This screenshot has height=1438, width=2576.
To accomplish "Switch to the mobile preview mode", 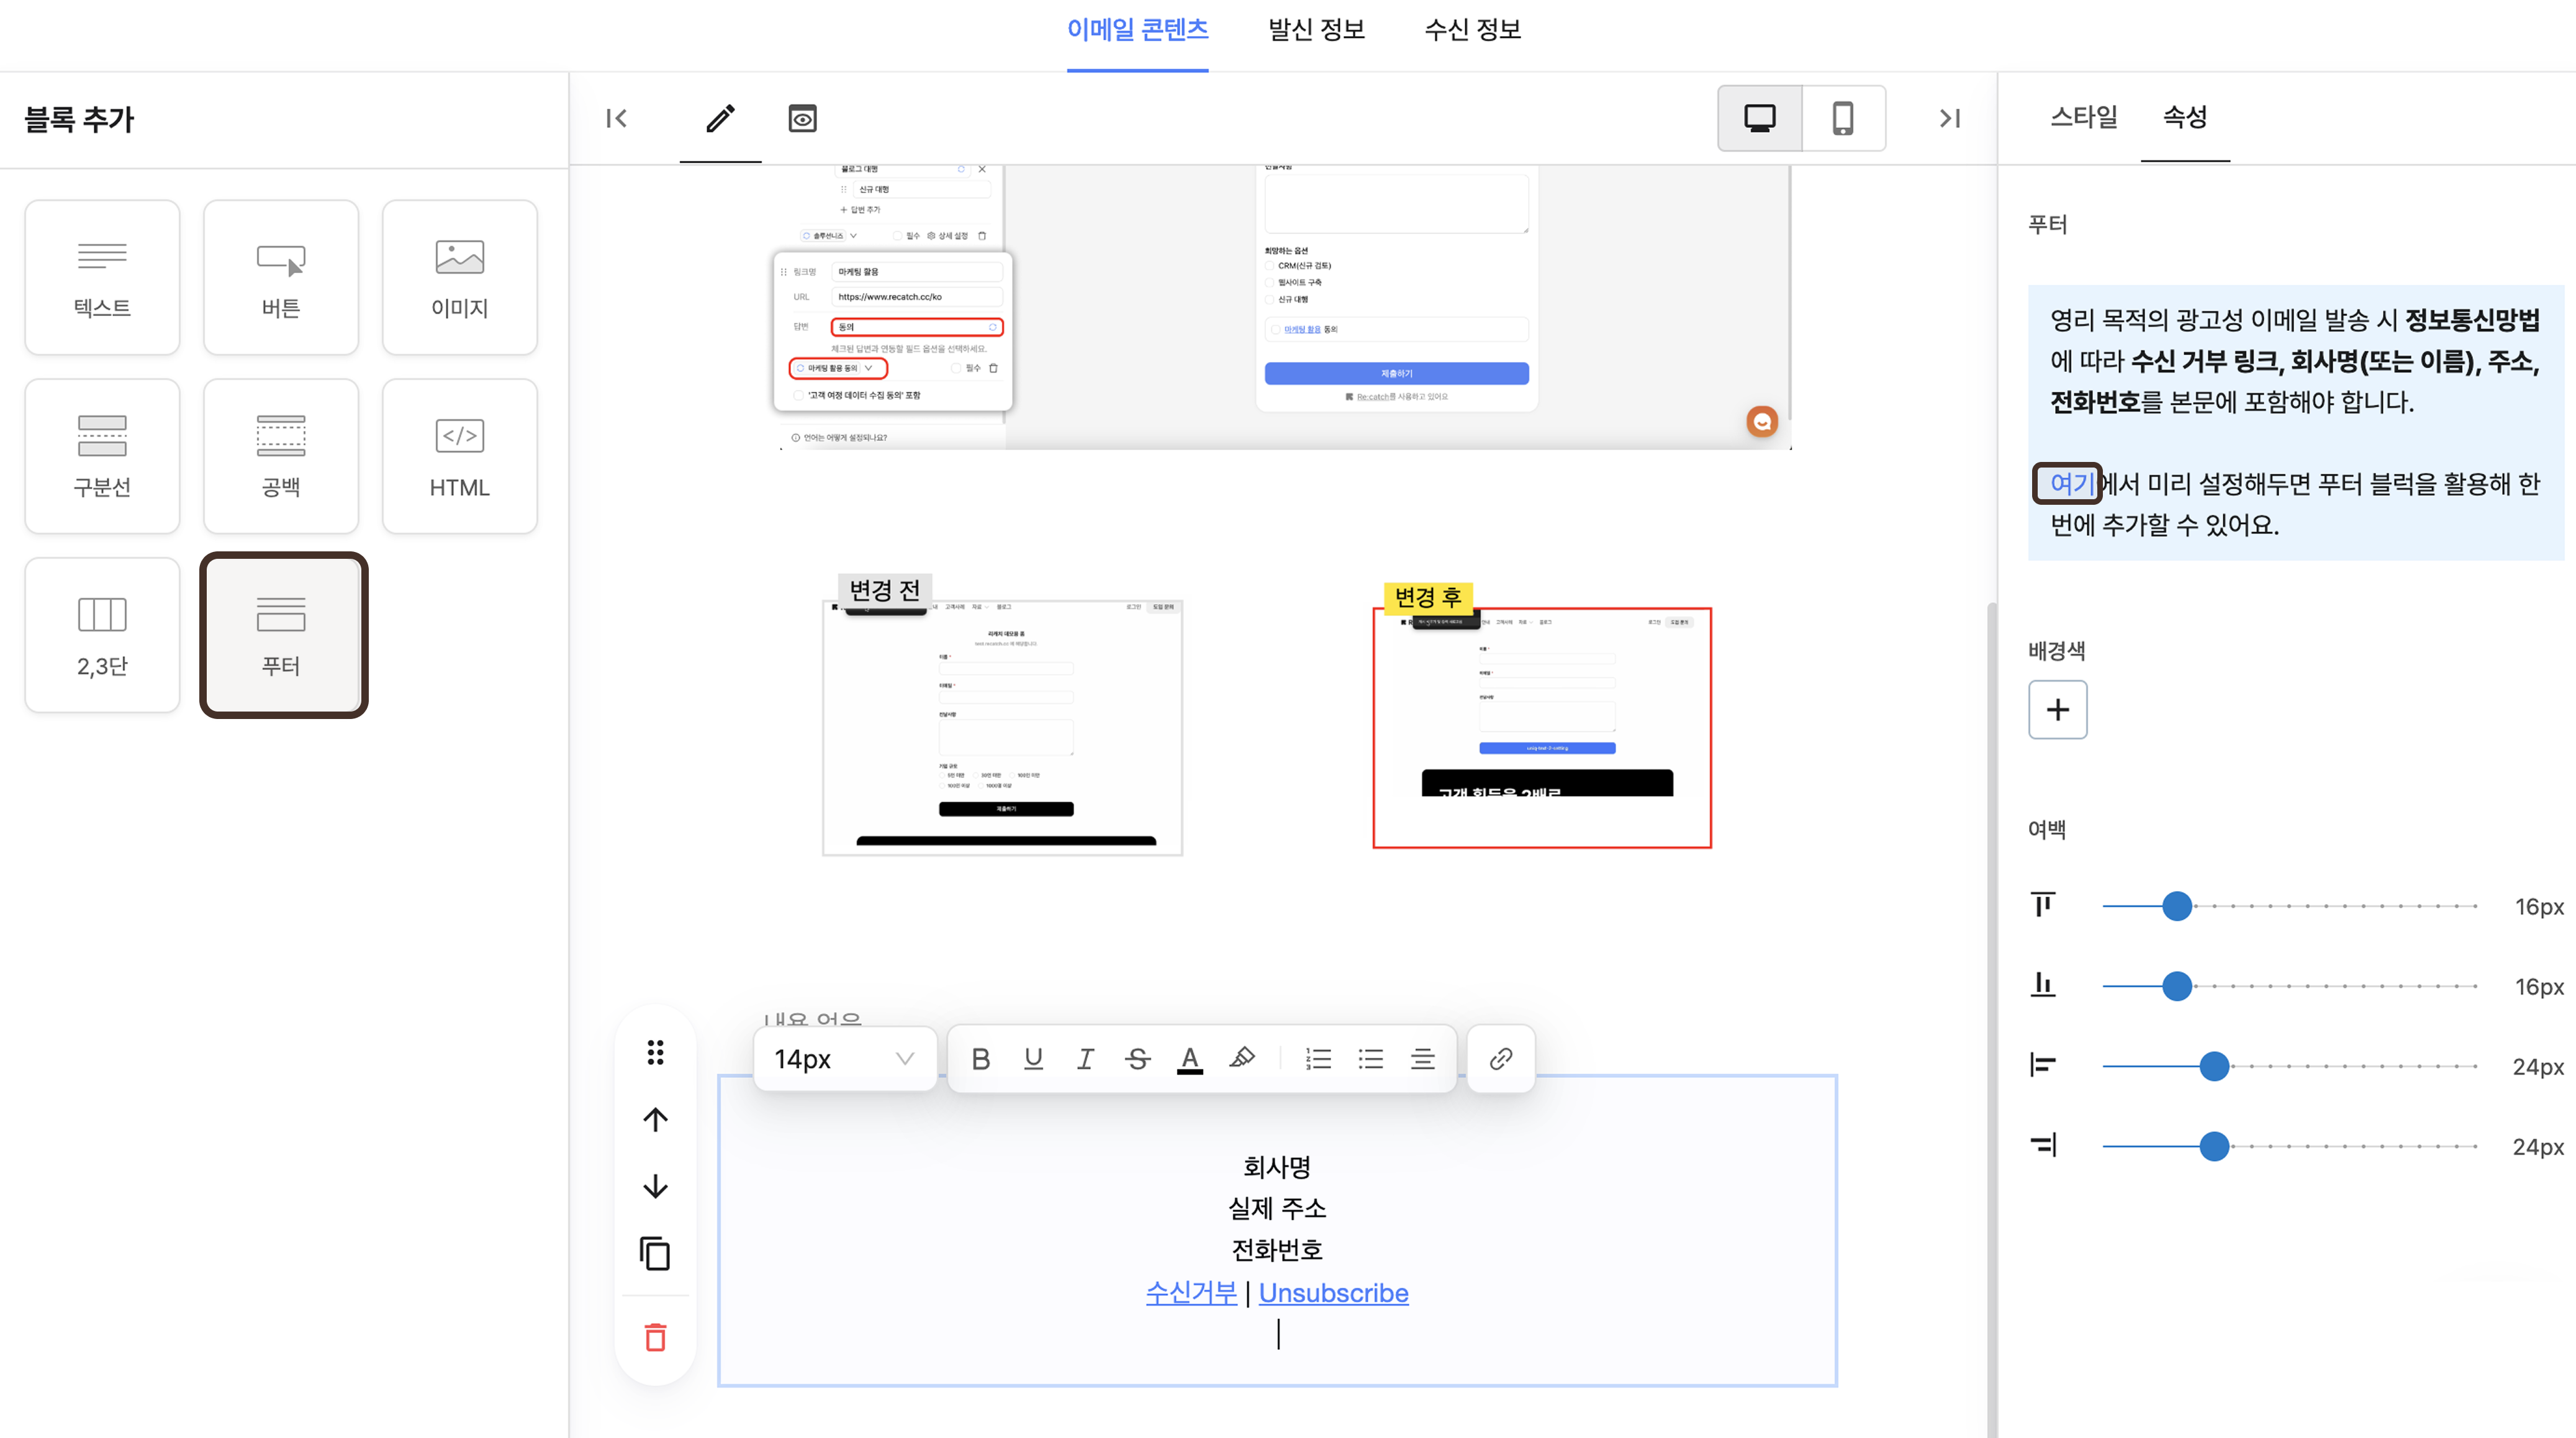I will (1842, 118).
